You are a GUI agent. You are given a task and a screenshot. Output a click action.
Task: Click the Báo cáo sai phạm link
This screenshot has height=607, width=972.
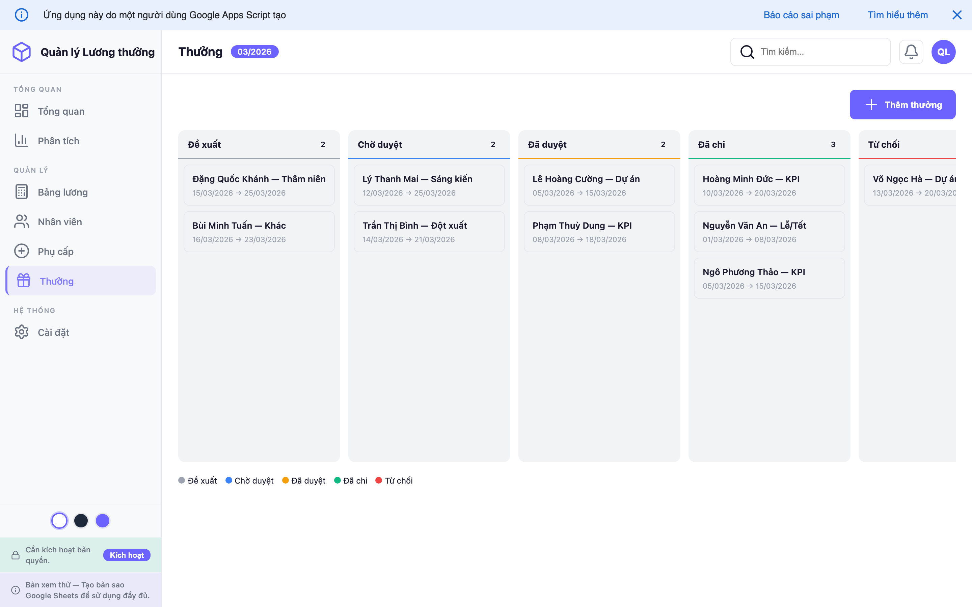[x=801, y=15]
